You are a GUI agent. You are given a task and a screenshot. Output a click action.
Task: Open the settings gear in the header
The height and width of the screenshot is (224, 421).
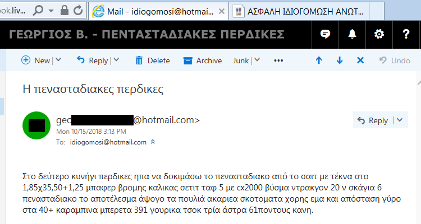point(379,34)
